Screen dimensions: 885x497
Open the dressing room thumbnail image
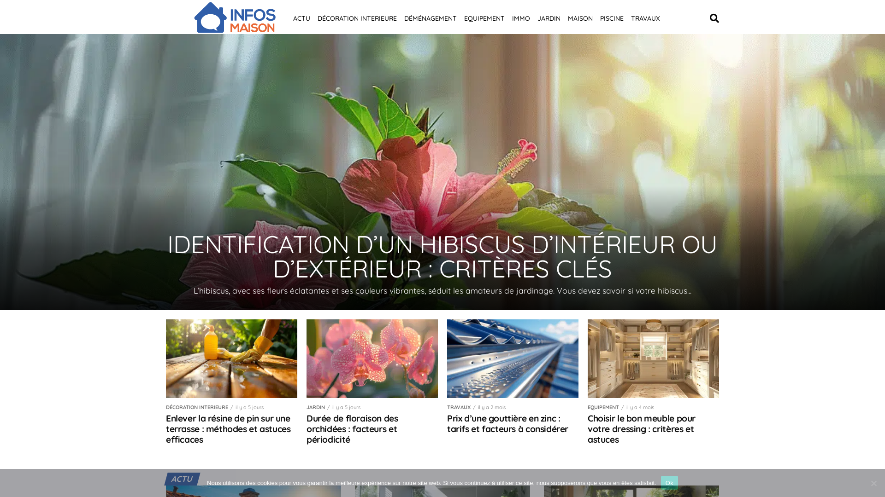(x=653, y=358)
